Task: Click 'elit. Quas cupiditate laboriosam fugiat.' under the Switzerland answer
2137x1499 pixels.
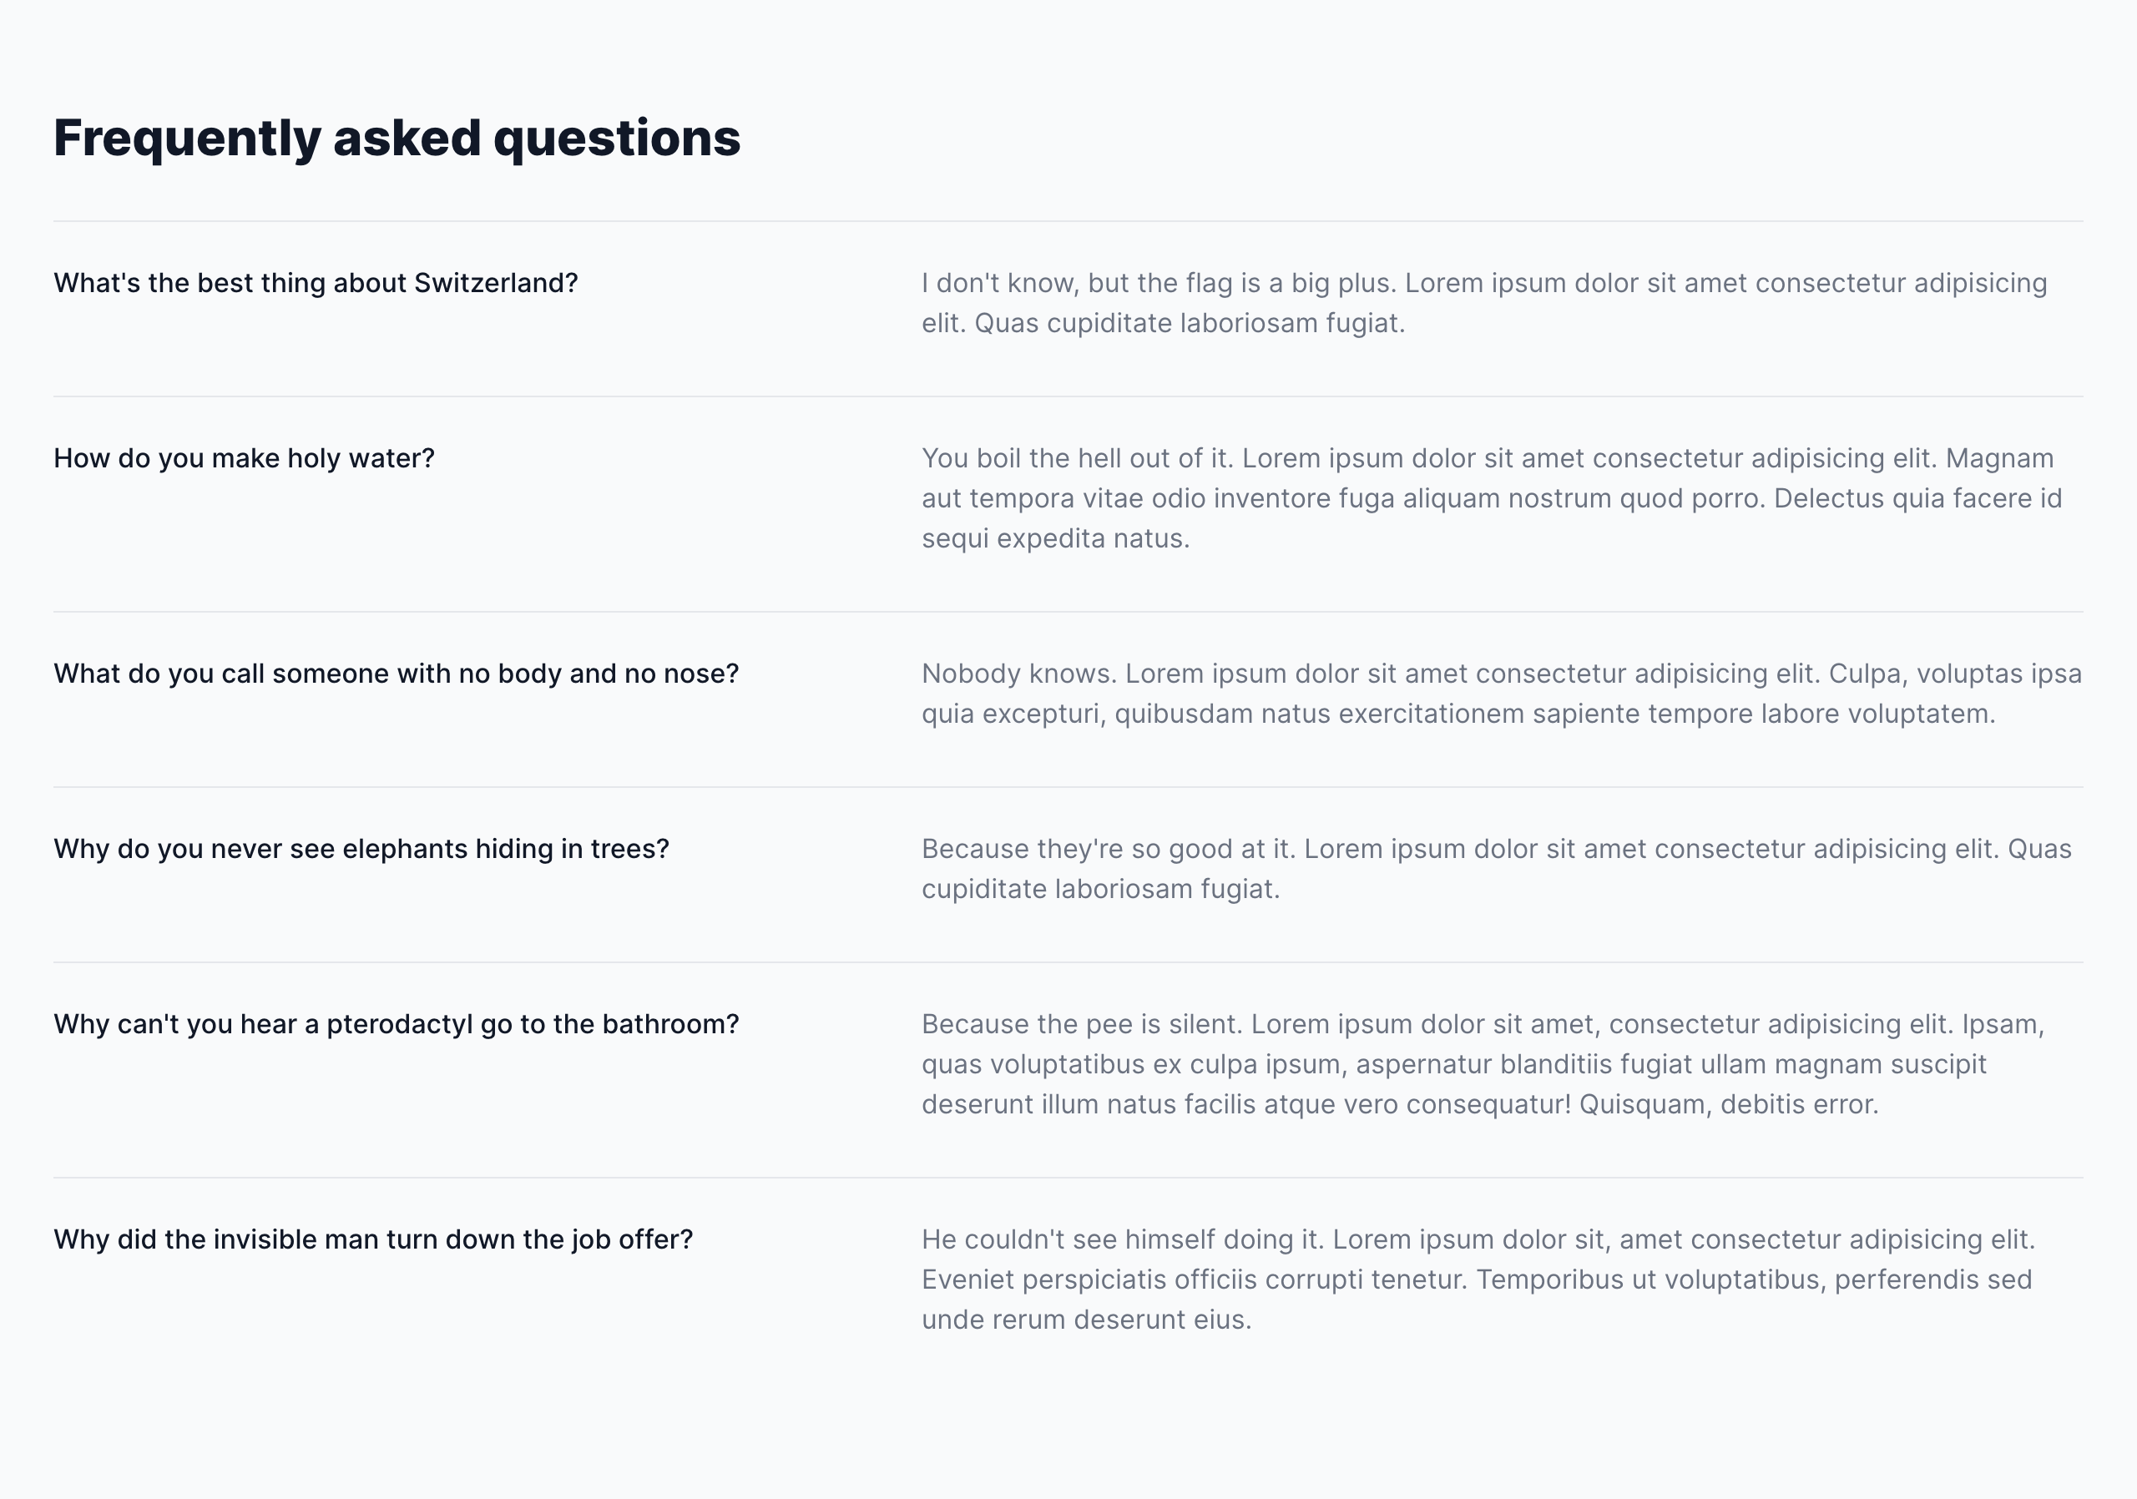Action: pyautogui.click(x=1163, y=323)
